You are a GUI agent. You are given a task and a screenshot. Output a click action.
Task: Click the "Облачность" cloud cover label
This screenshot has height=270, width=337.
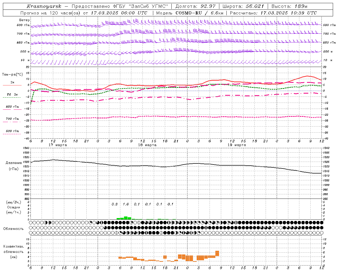(x=13, y=229)
